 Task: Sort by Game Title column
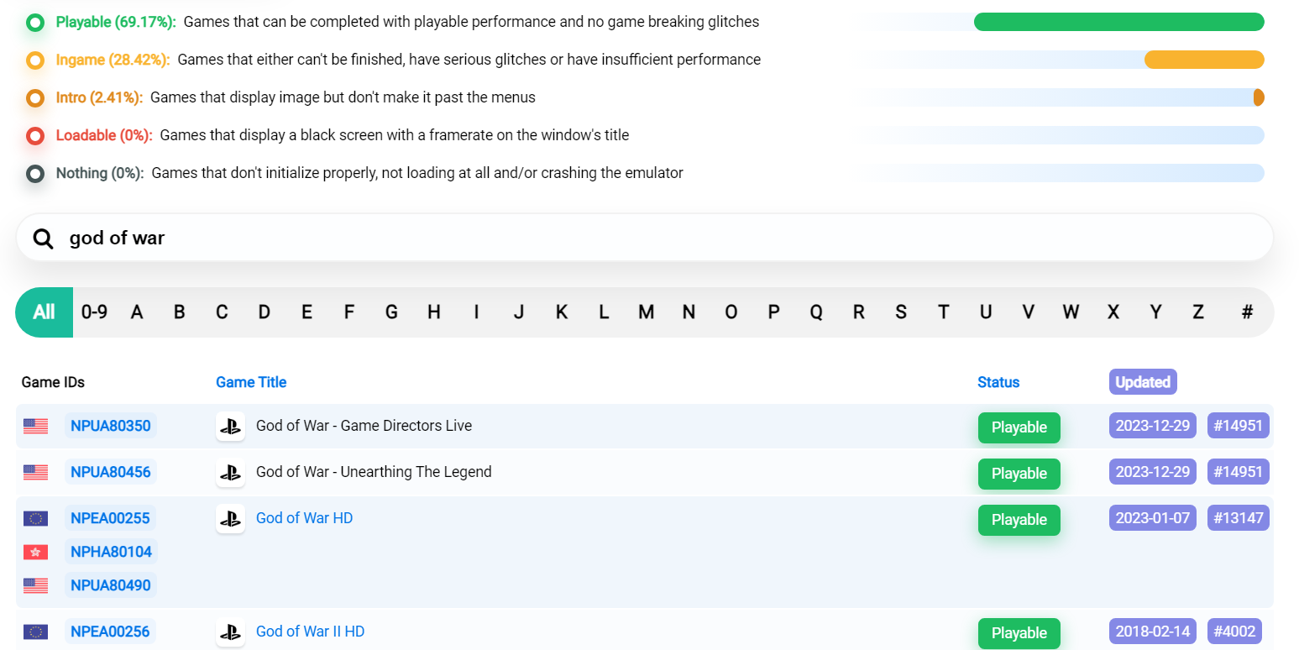[x=251, y=382]
